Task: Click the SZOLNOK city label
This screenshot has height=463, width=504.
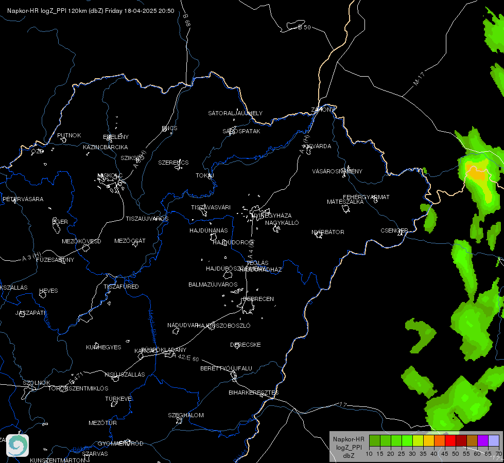Action: coord(37,383)
